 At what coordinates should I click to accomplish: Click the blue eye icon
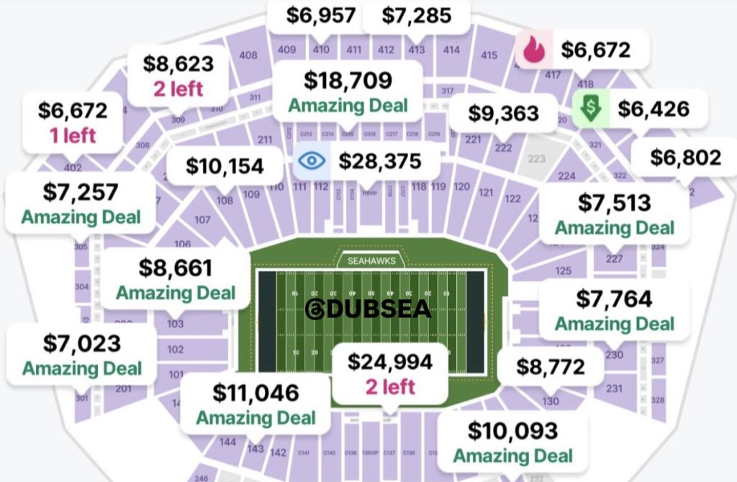coord(312,160)
